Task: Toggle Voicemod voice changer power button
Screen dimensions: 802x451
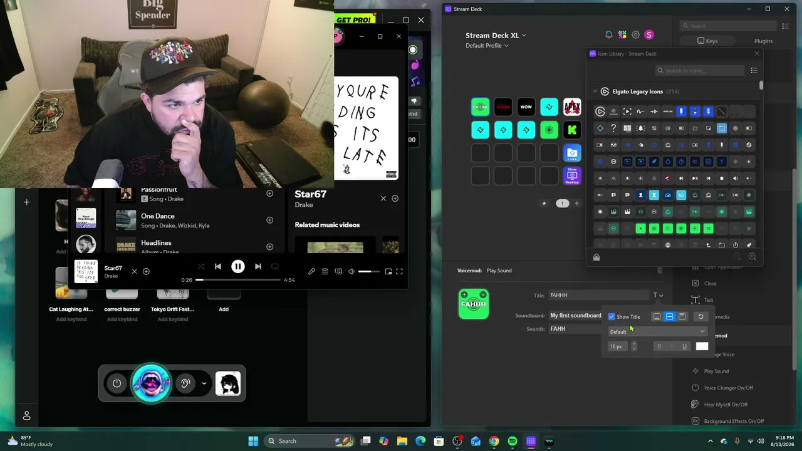Action: point(117,383)
